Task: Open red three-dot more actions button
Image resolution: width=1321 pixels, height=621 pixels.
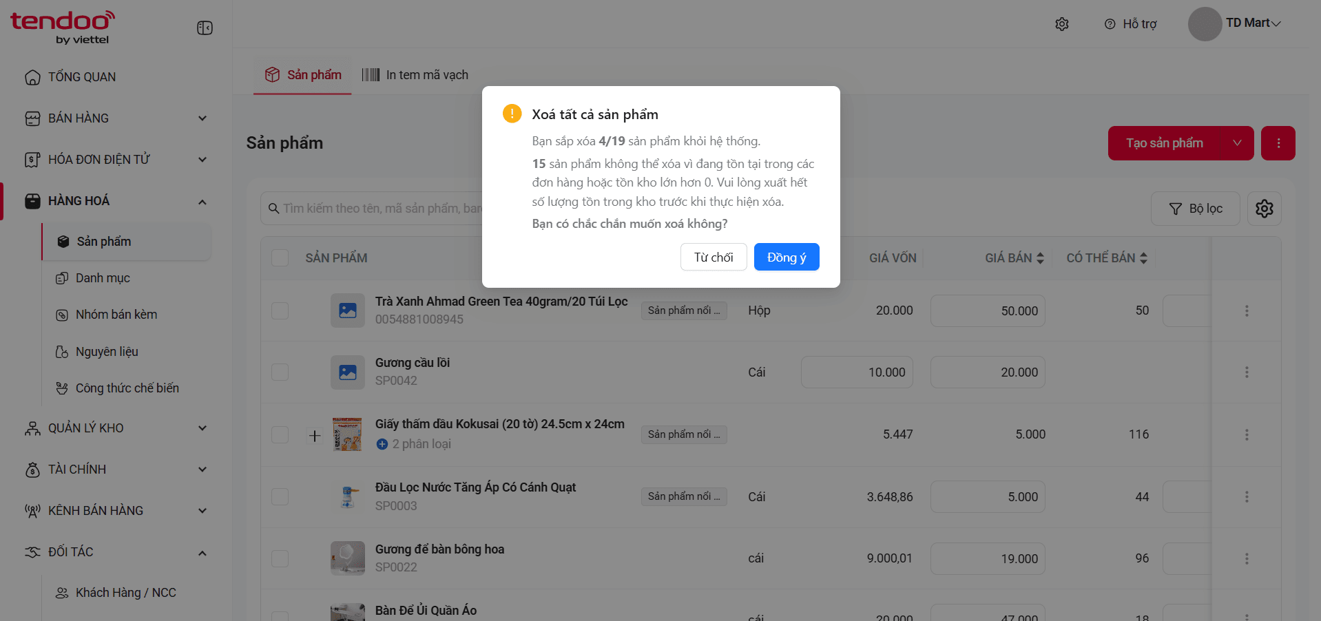Action: 1278,143
